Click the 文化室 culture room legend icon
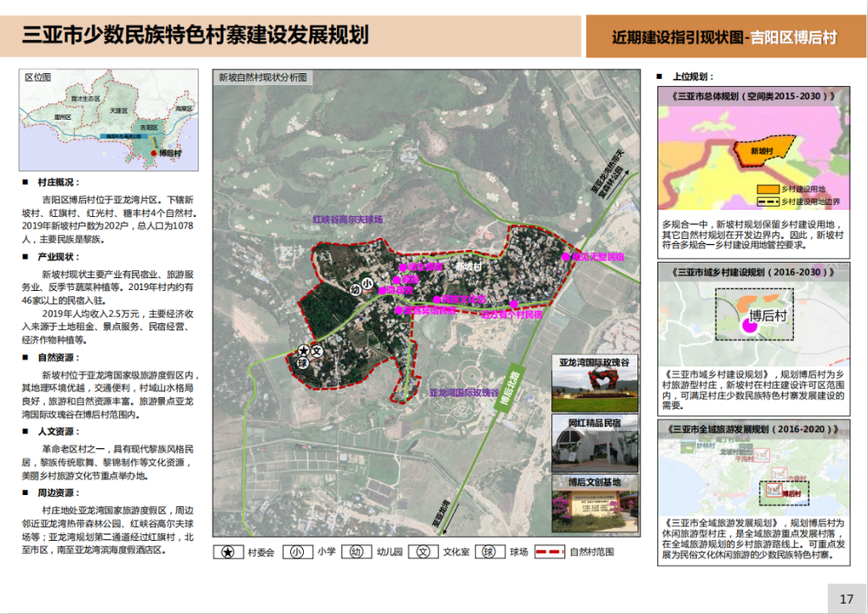The image size is (868, 614). (x=424, y=551)
